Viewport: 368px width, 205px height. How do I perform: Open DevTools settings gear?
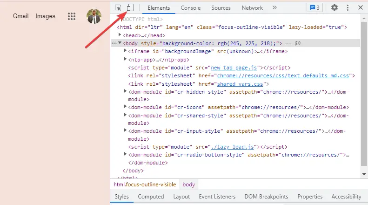[x=334, y=7]
